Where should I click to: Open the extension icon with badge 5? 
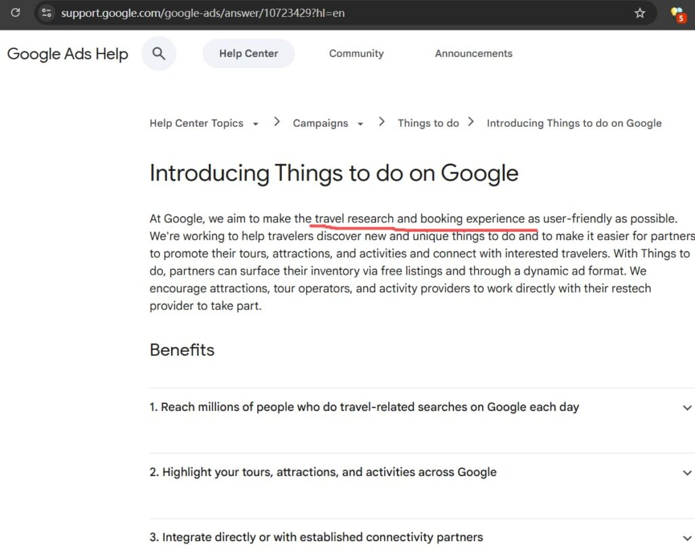(x=678, y=14)
